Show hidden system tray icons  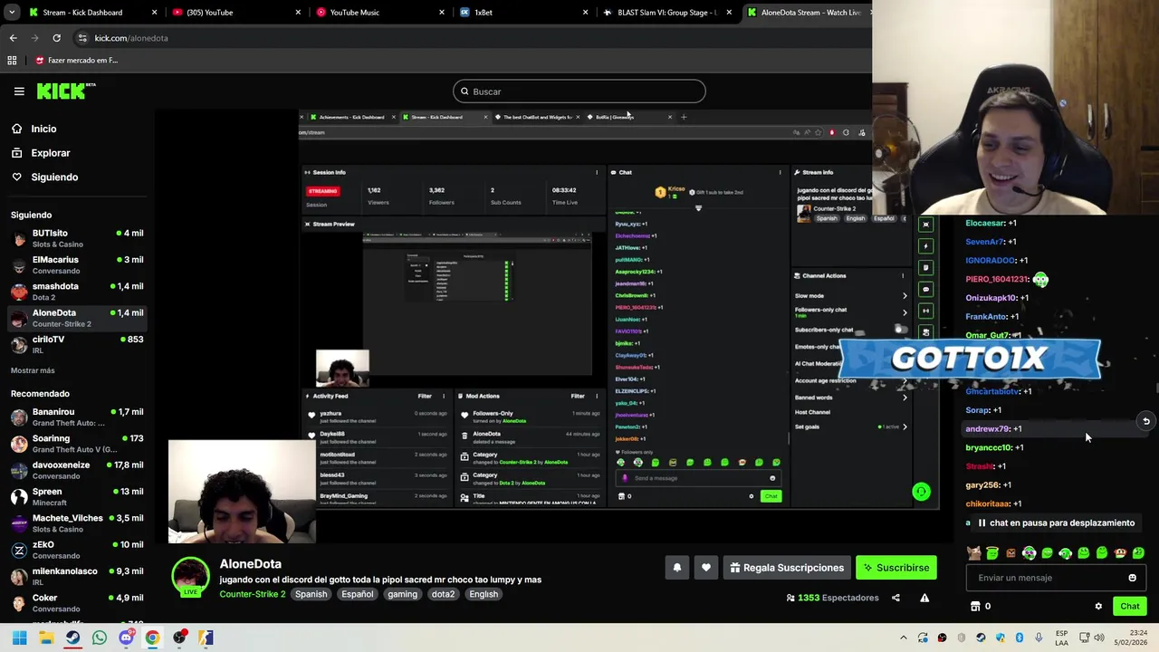pyautogui.click(x=903, y=638)
